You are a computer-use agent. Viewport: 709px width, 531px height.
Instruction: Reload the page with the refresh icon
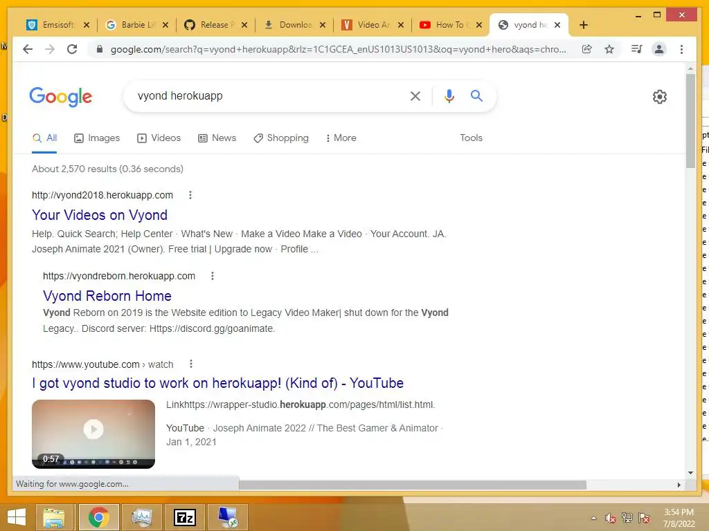[x=72, y=49]
